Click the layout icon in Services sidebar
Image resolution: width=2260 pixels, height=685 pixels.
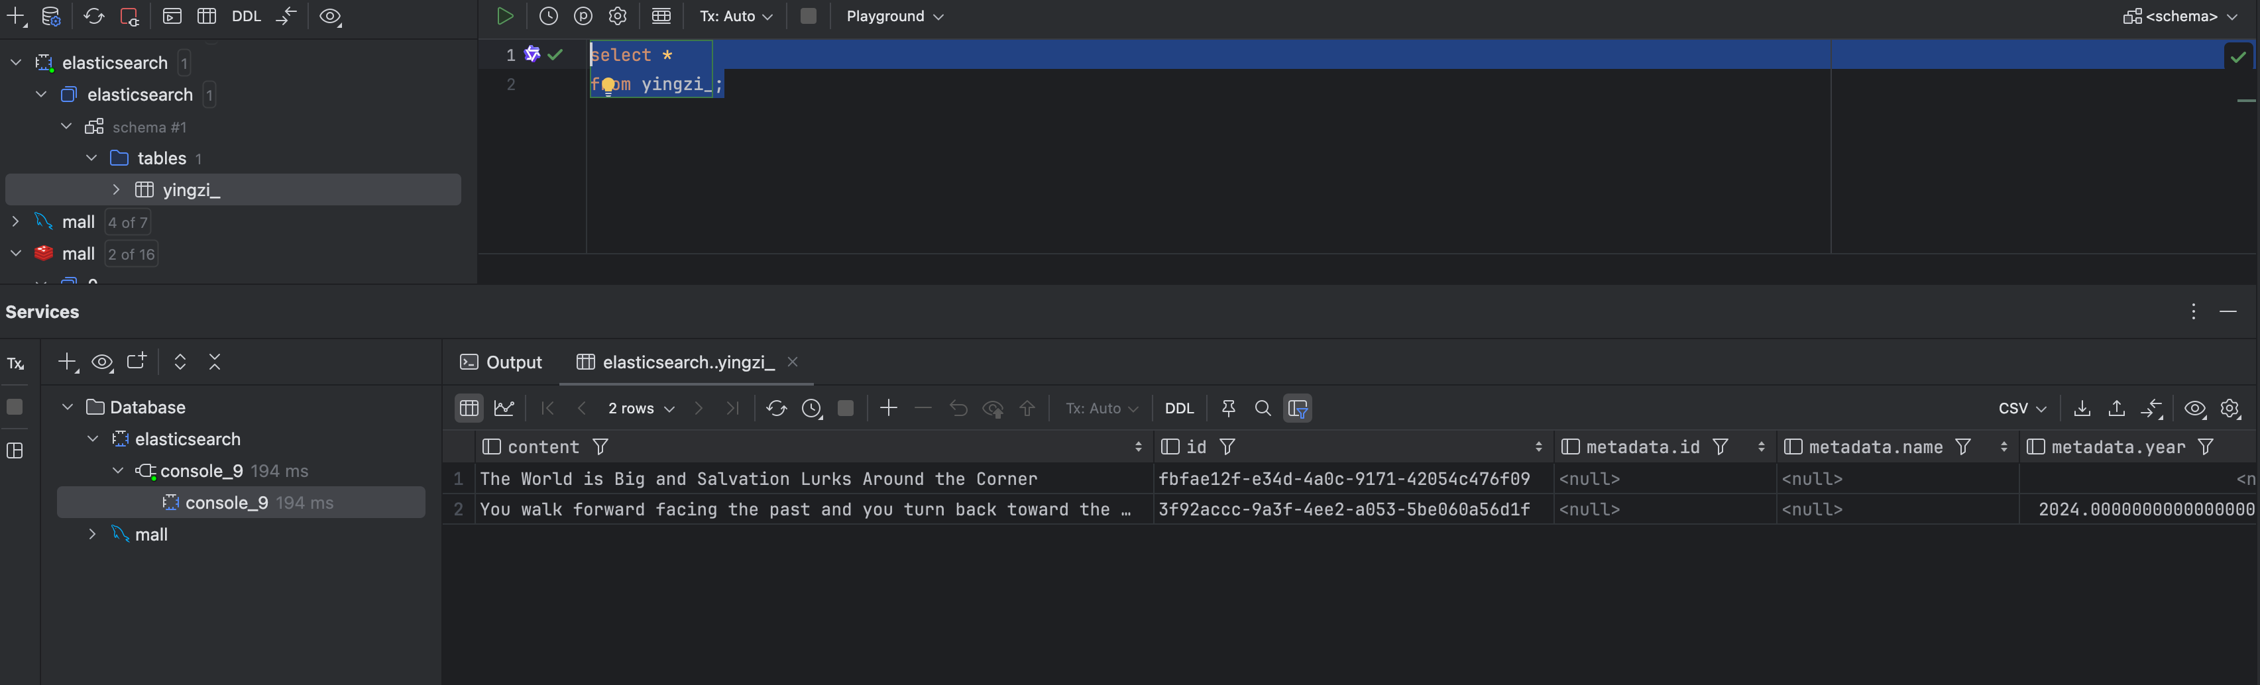click(x=15, y=451)
